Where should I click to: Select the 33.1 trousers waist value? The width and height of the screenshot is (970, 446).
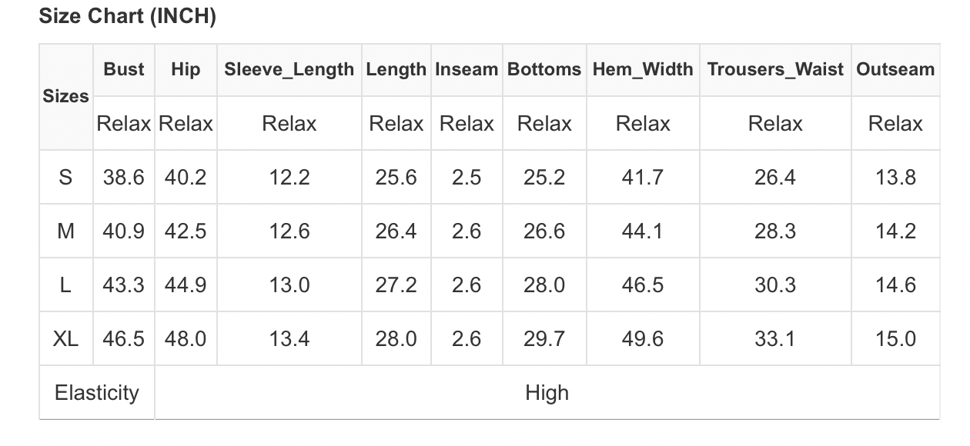[x=775, y=339]
